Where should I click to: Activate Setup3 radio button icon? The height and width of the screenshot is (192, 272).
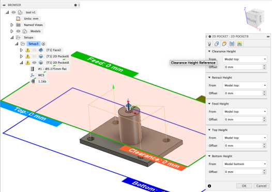(x=43, y=44)
